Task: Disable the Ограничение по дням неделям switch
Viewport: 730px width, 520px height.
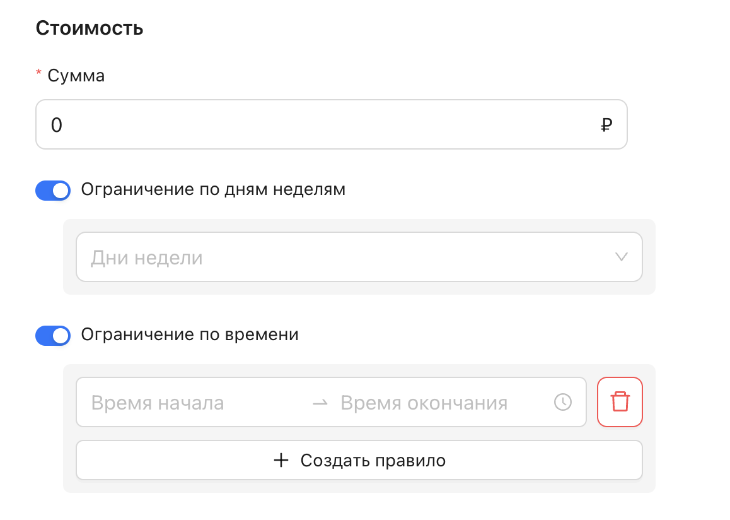Action: click(53, 190)
